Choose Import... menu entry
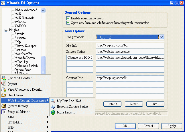The height and width of the screenshot is (132, 185). [13, 84]
